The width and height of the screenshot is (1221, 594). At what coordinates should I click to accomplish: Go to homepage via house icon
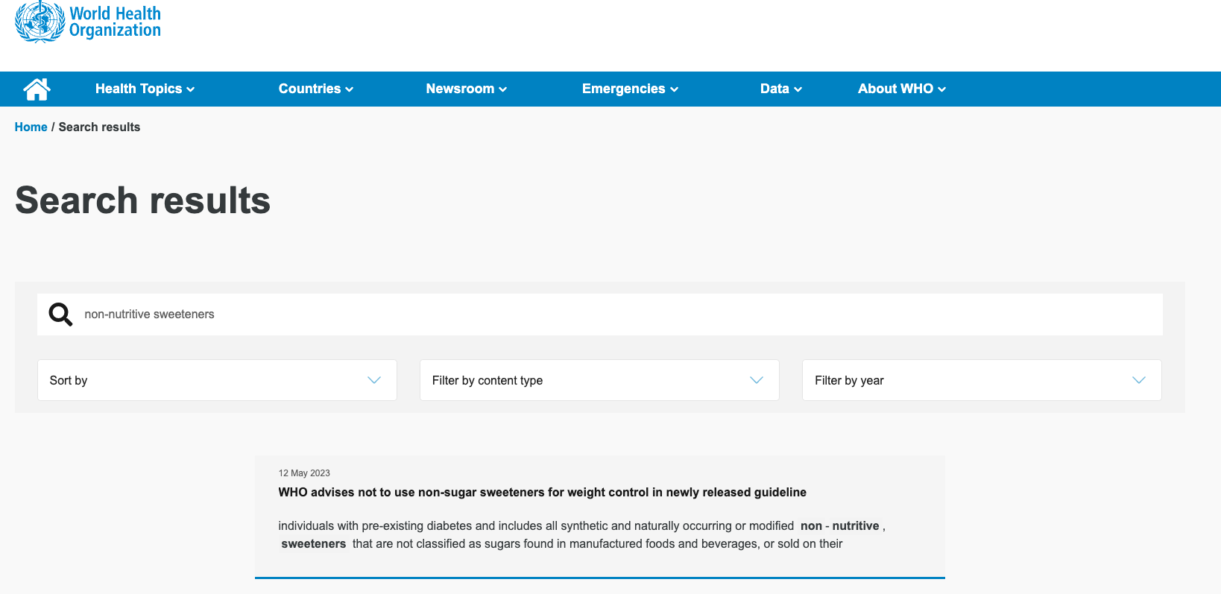[37, 89]
